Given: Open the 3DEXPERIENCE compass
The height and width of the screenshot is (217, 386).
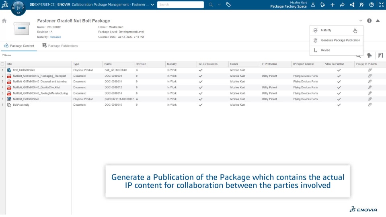Looking at the screenshot, I should (x=18, y=8).
